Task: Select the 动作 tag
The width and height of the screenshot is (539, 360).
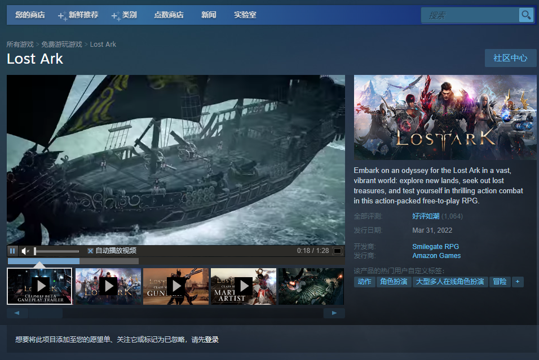Action: 364,282
